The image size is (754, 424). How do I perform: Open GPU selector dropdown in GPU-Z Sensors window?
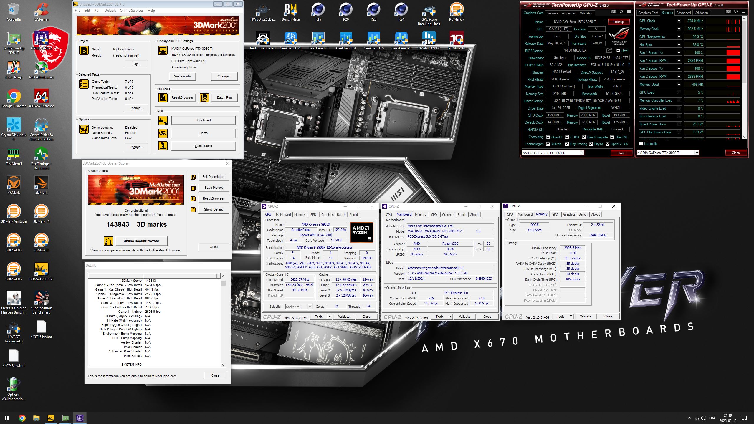(x=697, y=153)
